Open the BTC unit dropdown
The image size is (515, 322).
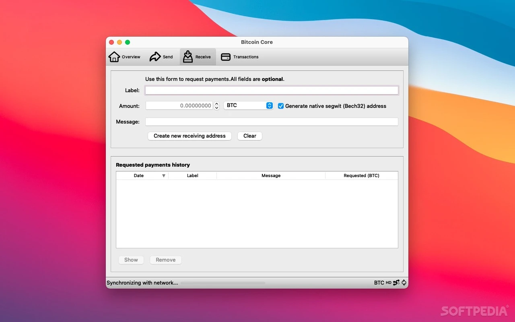tap(249, 105)
